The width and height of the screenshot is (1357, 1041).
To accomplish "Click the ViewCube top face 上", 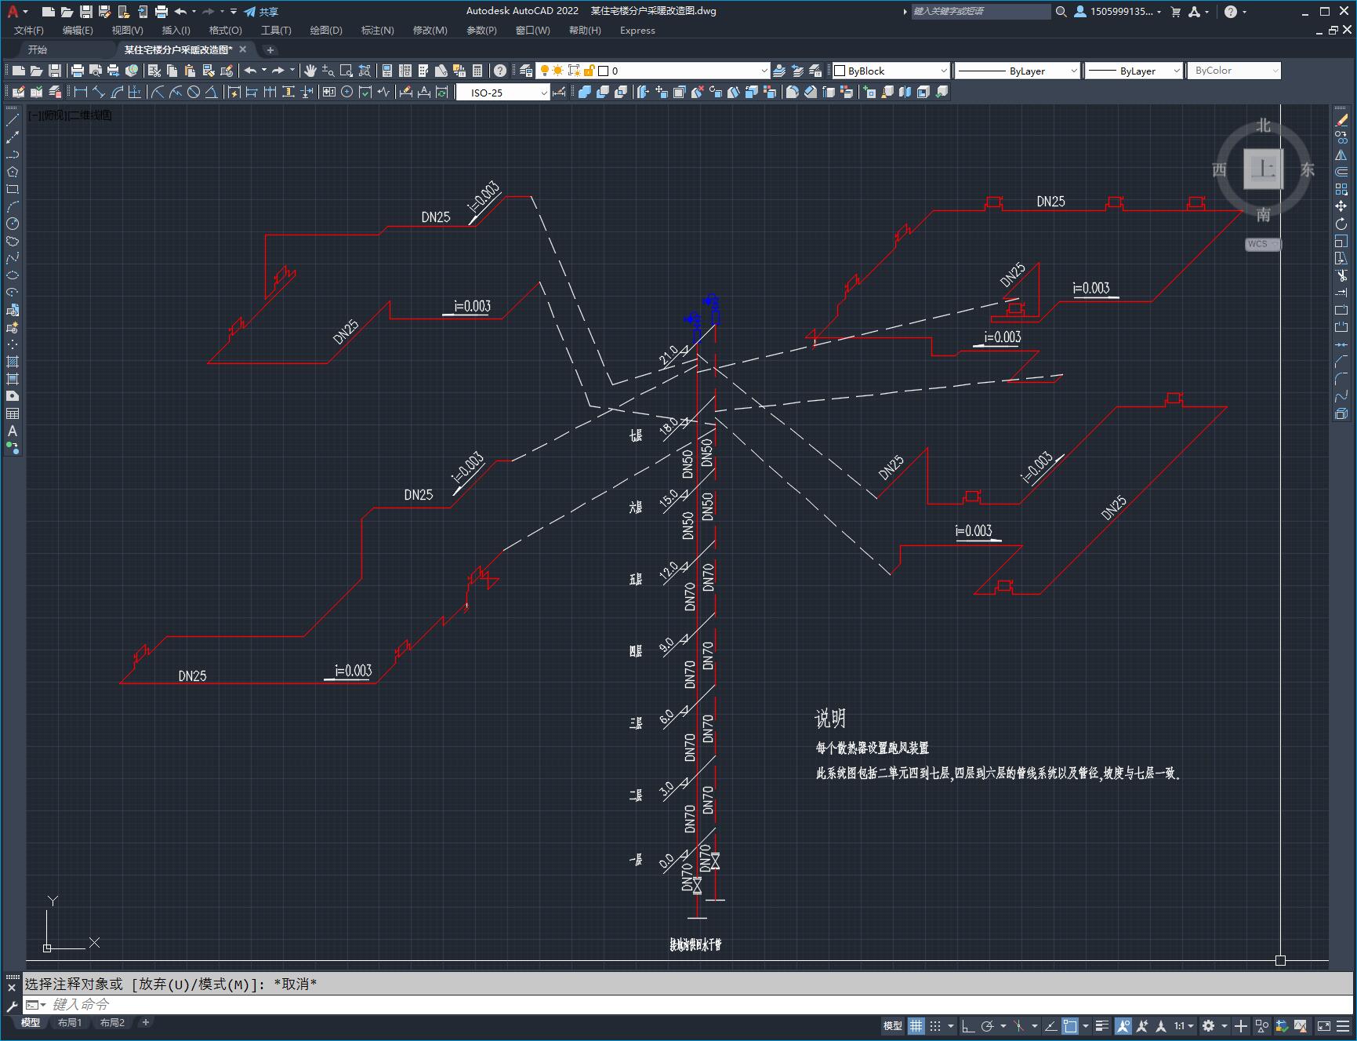I will pyautogui.click(x=1262, y=169).
